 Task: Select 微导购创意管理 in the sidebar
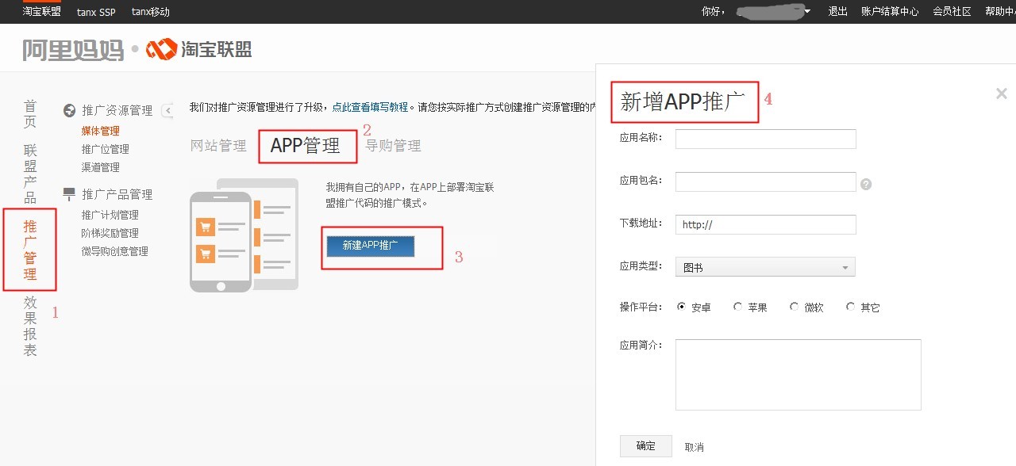point(115,251)
